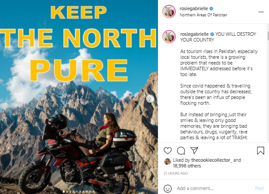View the 18,998 others likes list
Viewport: 269px width, 194px height.
click(187, 166)
